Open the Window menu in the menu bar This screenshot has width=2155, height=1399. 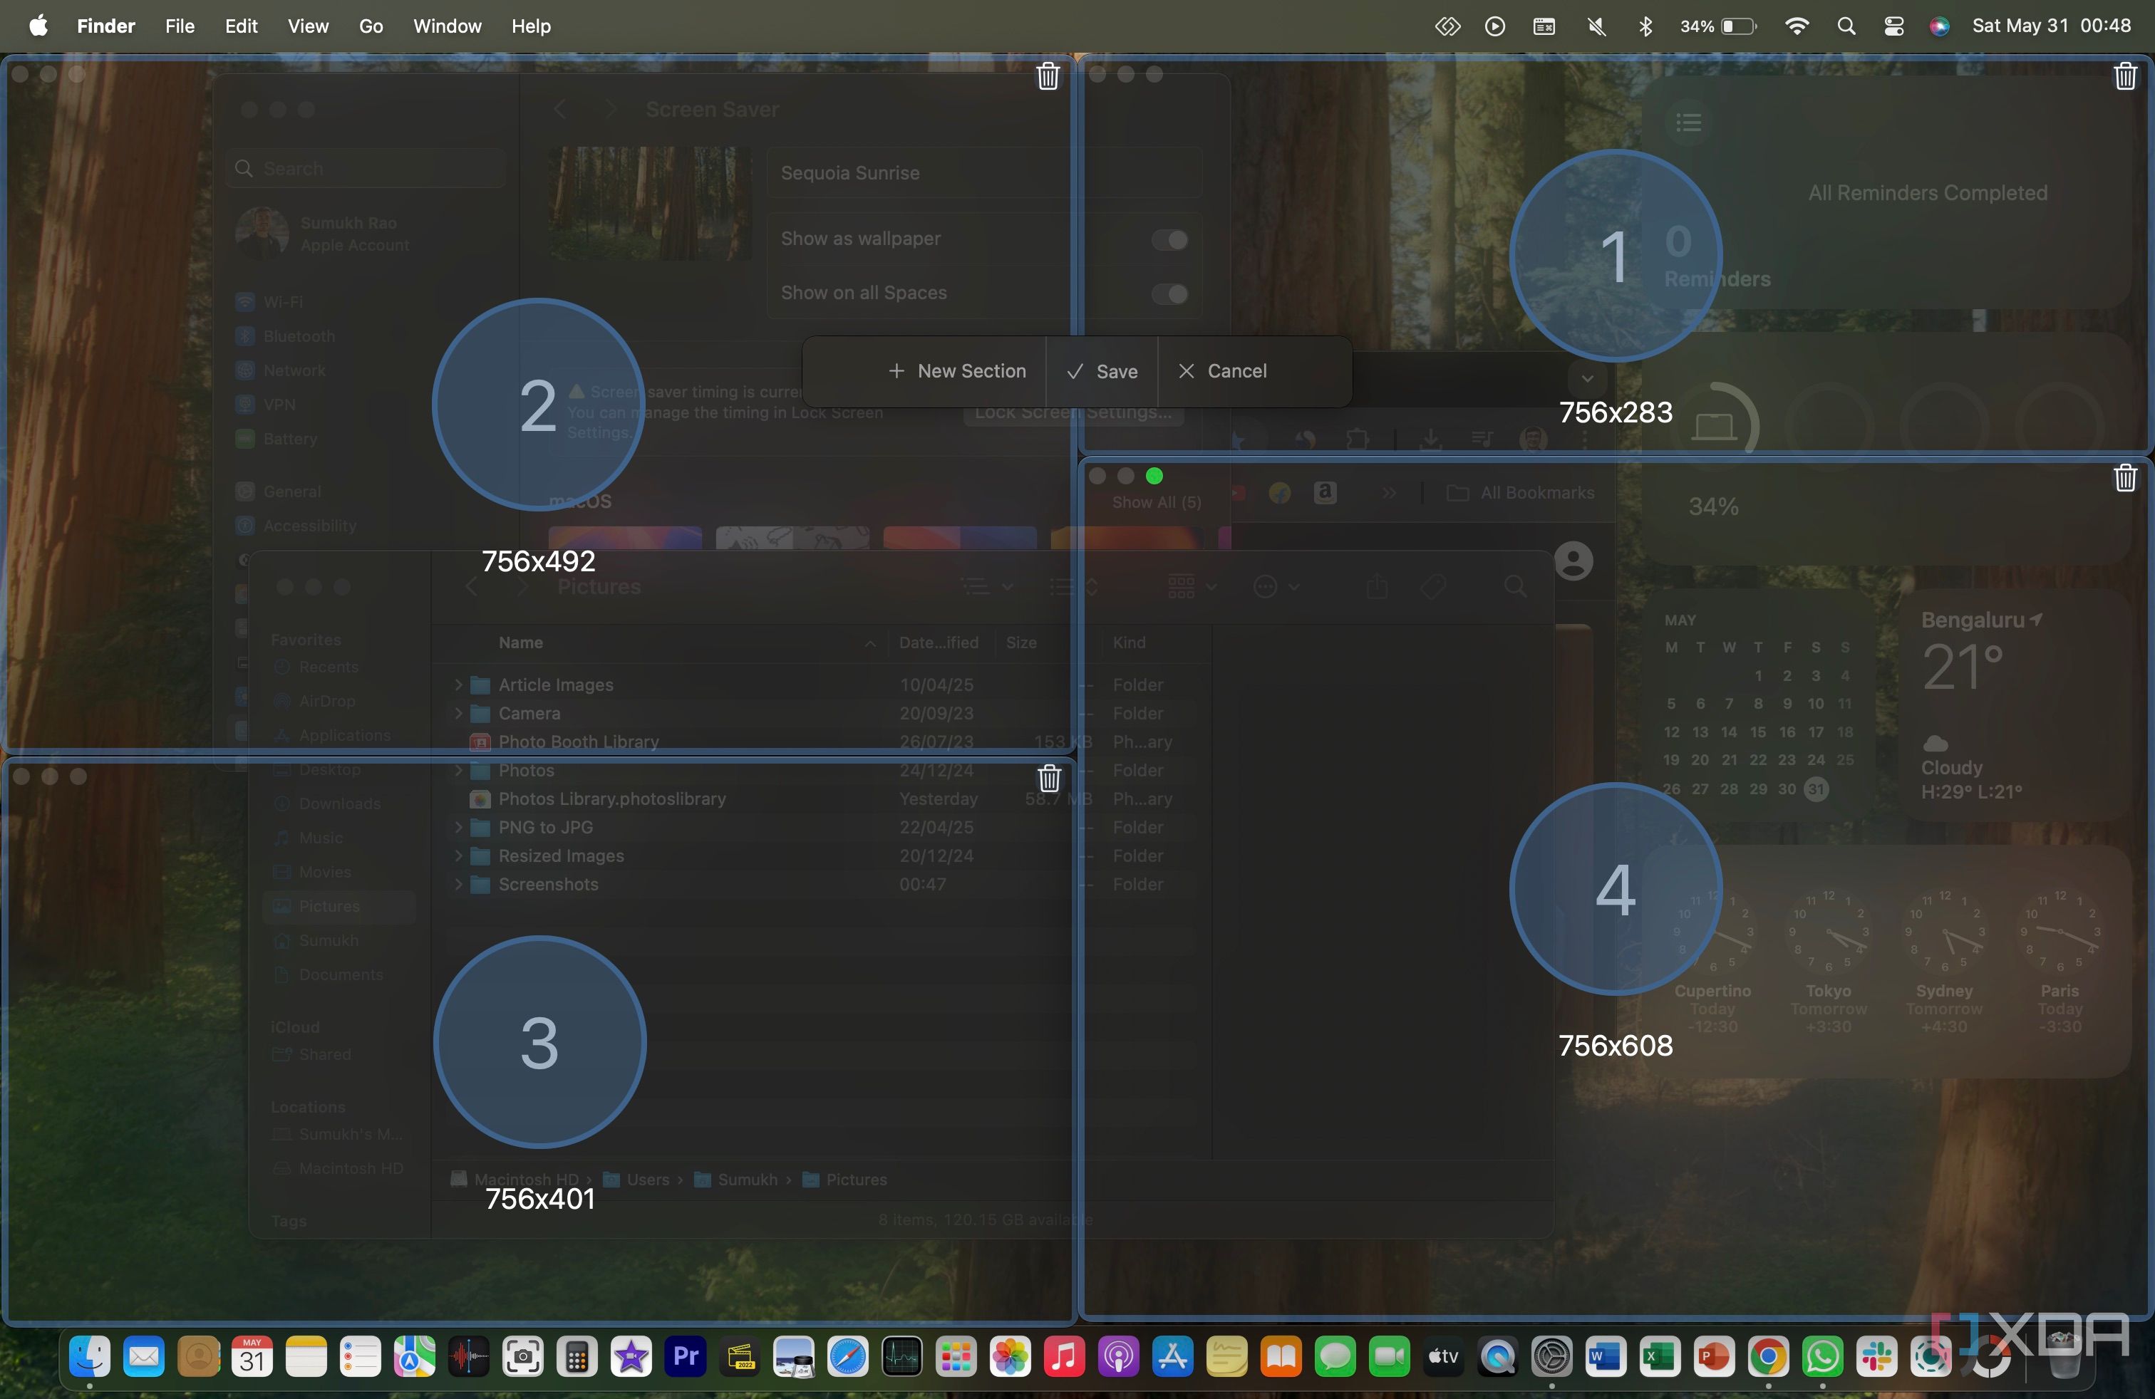click(x=446, y=26)
